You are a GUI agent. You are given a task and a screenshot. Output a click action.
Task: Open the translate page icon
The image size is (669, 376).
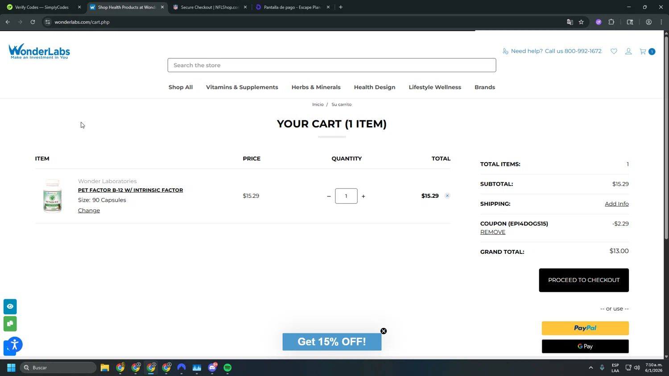tap(570, 22)
